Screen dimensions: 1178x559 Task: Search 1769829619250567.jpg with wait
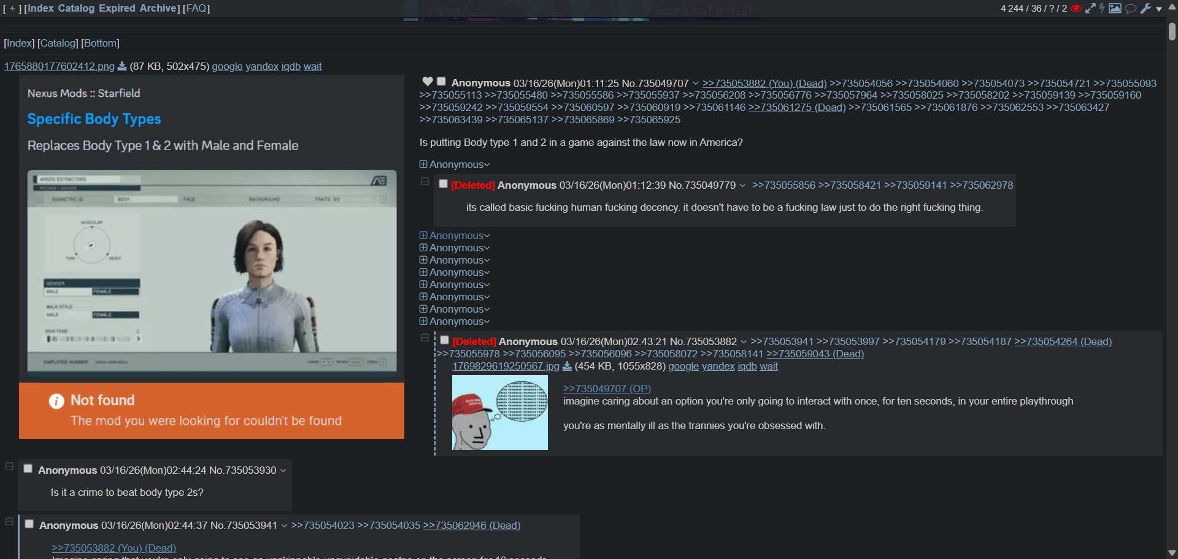click(x=769, y=366)
